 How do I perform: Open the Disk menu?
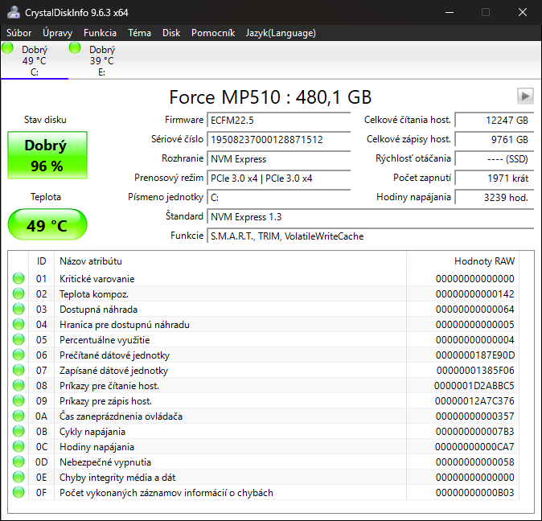tap(171, 33)
